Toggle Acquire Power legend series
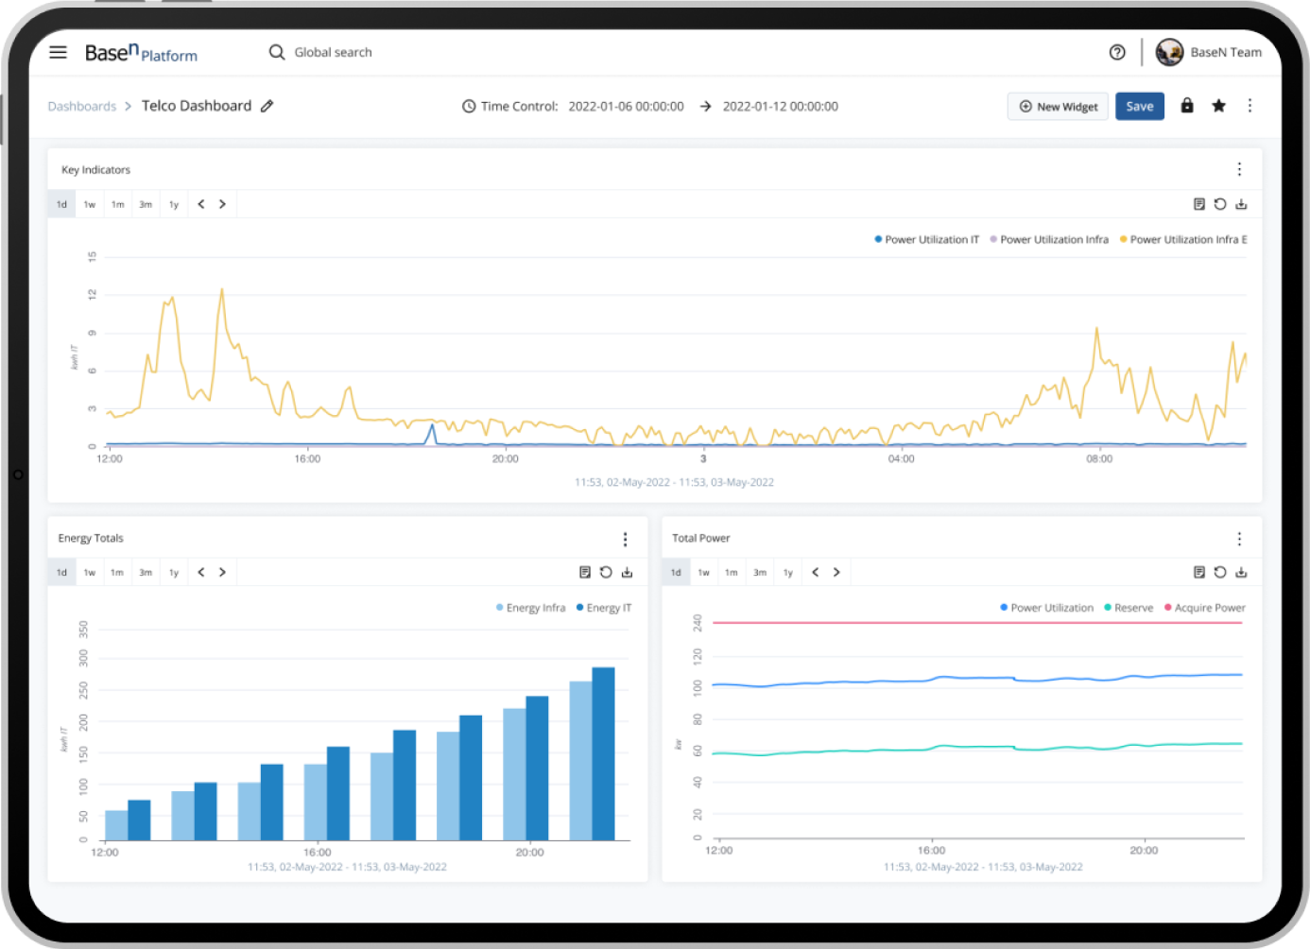 pos(1205,608)
